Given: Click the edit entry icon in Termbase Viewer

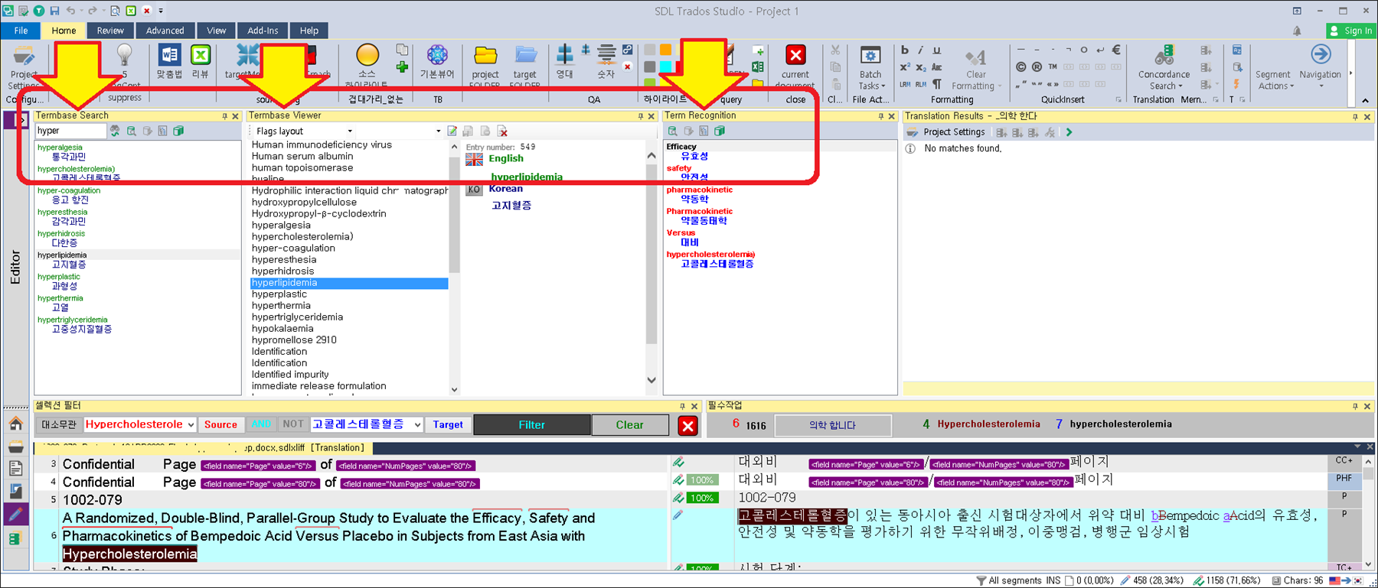Looking at the screenshot, I should click(x=452, y=132).
